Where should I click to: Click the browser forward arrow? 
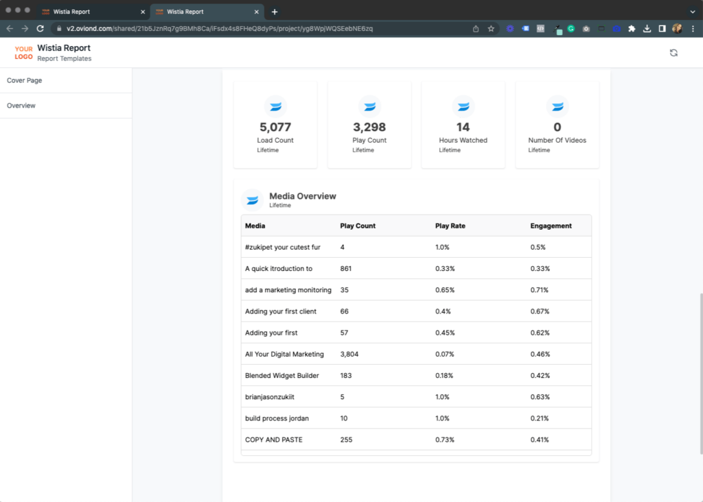[25, 29]
